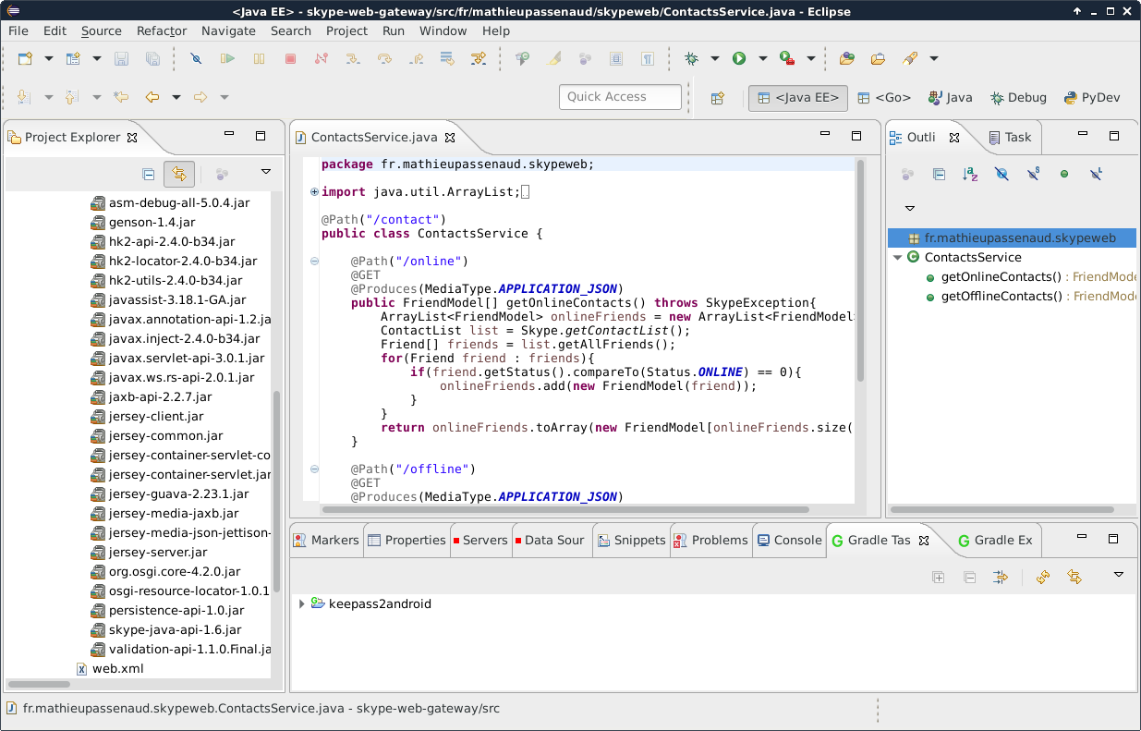Click the Save All icon
The width and height of the screenshot is (1141, 731).
[152, 58]
